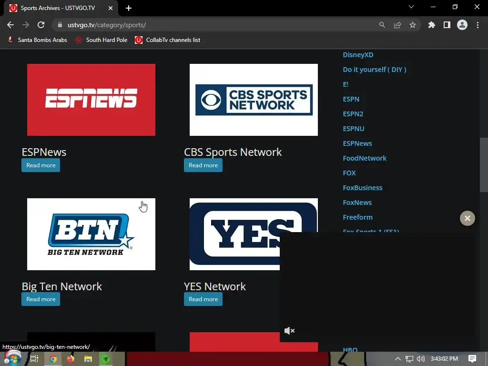Image resolution: width=488 pixels, height=366 pixels.
Task: Click Read more under CBS Sports Network
Action: coord(203,165)
